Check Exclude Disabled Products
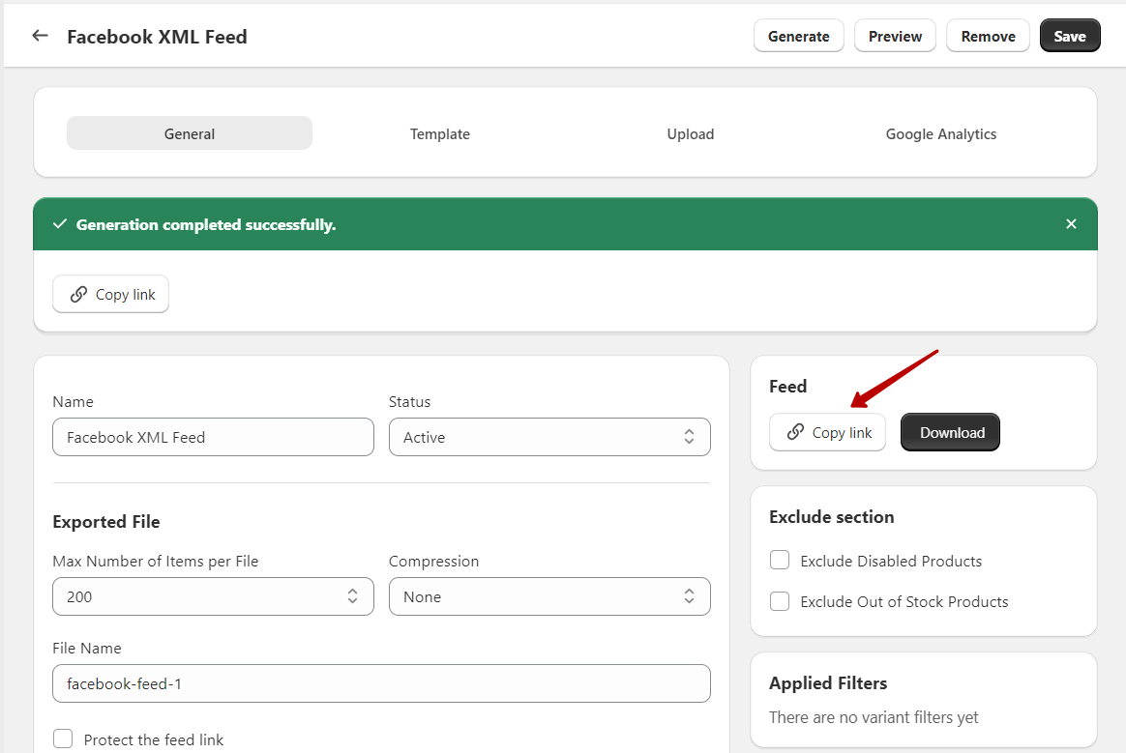Screen dimensions: 1126x753 pos(780,560)
